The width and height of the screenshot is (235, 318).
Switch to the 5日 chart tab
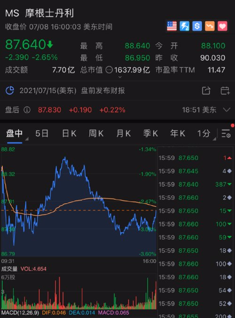(x=42, y=134)
